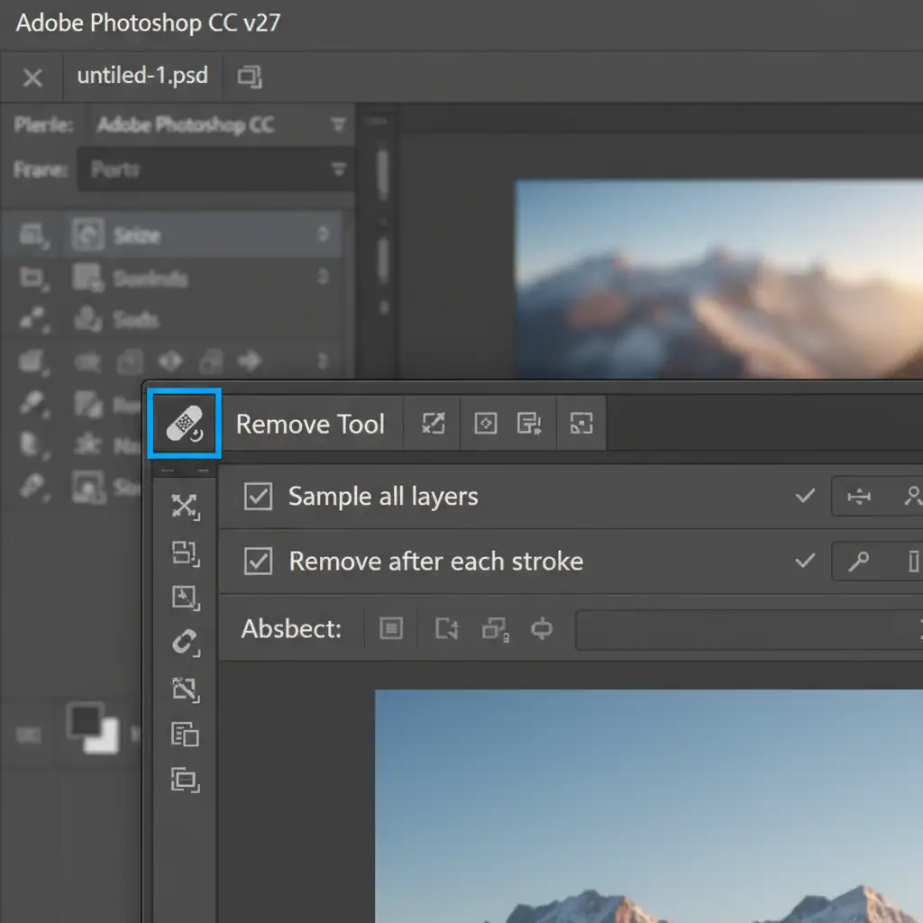
Task: Disable Remove after each stroke checkbox
Action: point(259,562)
